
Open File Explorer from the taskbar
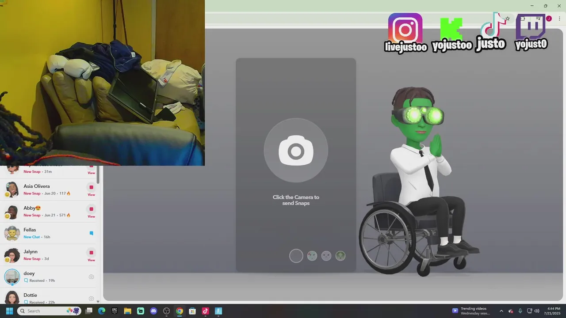(x=127, y=311)
